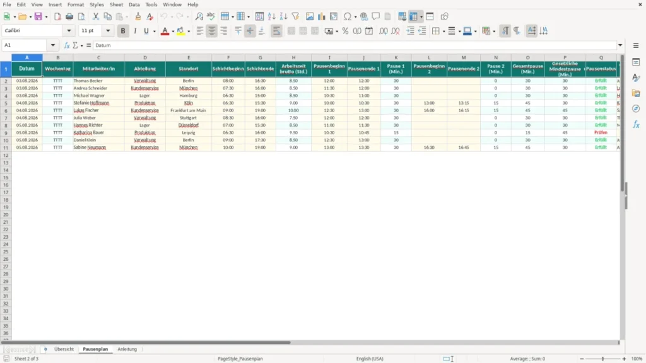Sort ascending A to Z
The height and width of the screenshot is (363, 646).
pyautogui.click(x=271, y=16)
